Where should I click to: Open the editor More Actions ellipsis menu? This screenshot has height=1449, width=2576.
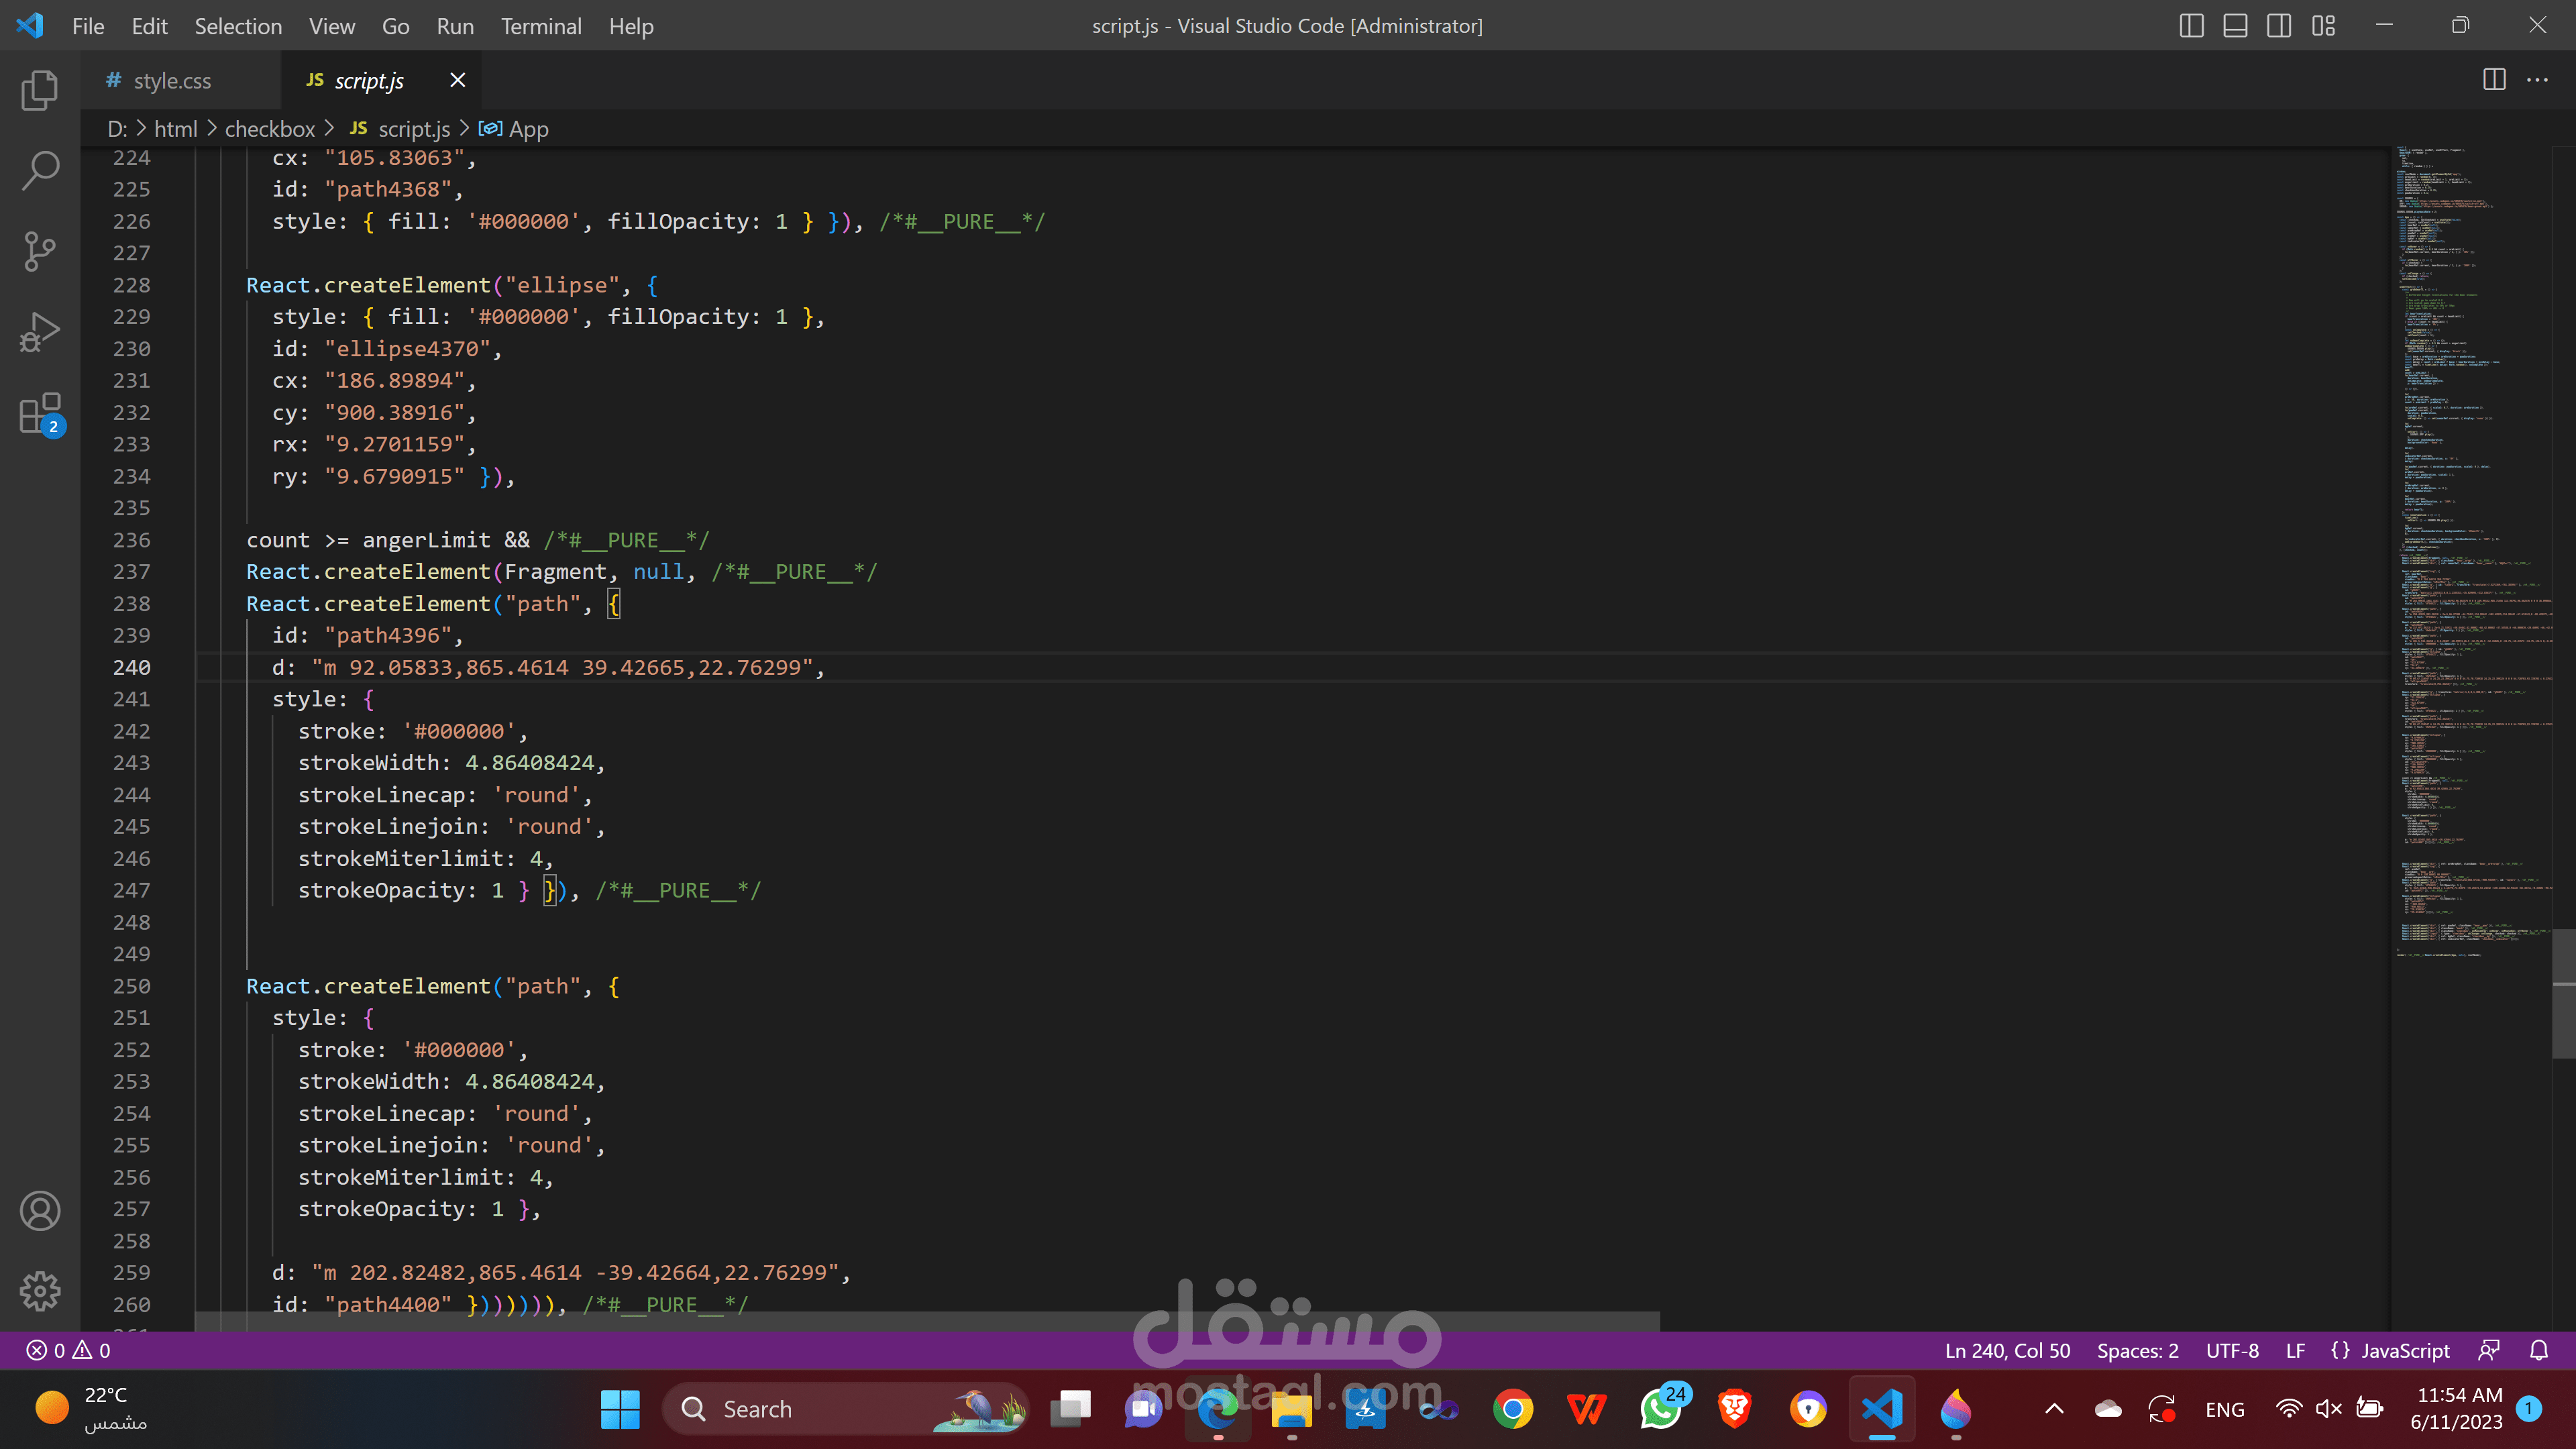[2537, 80]
